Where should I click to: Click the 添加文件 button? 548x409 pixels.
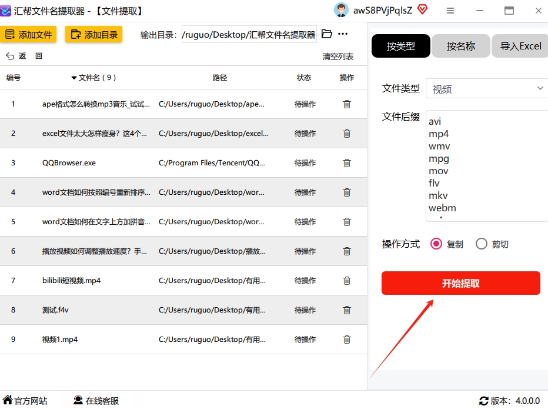(28, 34)
